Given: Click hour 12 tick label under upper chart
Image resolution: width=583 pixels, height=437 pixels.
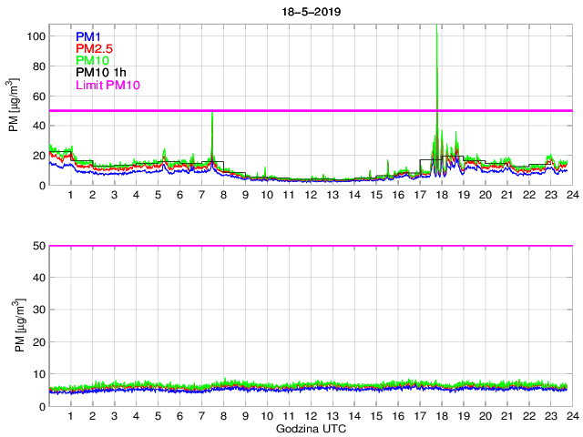Looking at the screenshot, I should (310, 196).
